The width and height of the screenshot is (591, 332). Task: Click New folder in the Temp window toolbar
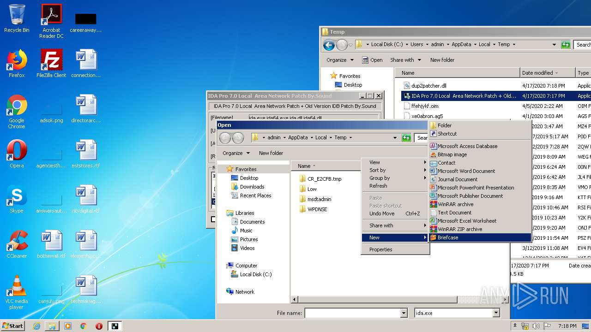click(442, 60)
